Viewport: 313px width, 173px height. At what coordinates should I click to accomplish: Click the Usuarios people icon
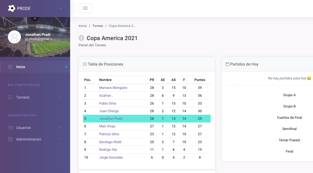(10, 128)
